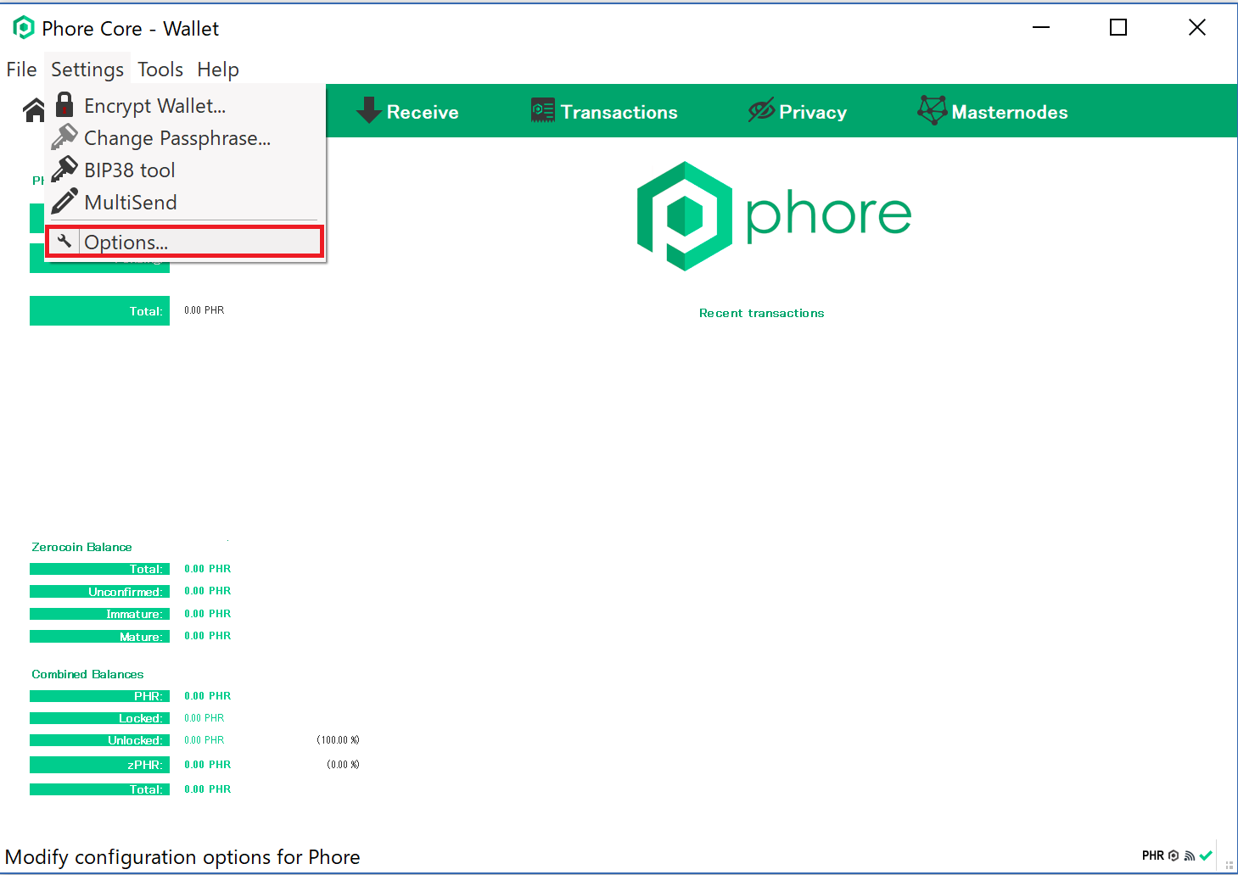Click the home icon in the toolbar
Viewport: 1238px width, 875px height.
click(x=34, y=110)
